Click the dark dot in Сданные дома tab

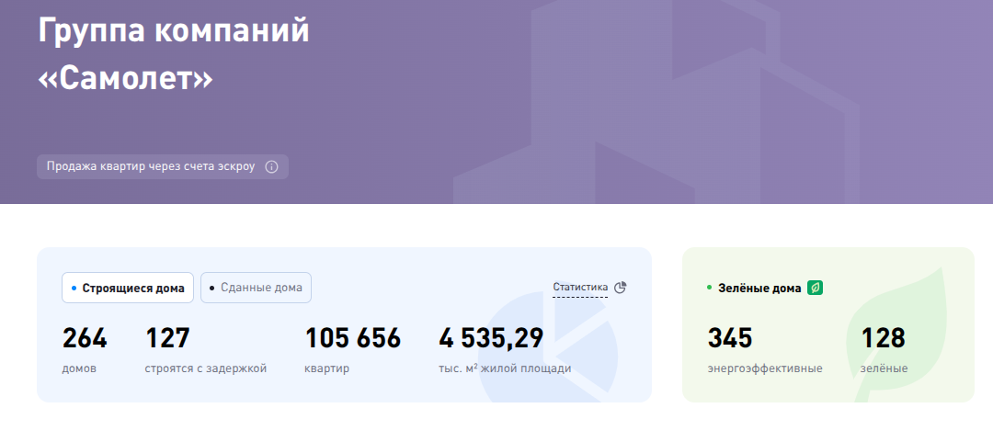point(212,288)
